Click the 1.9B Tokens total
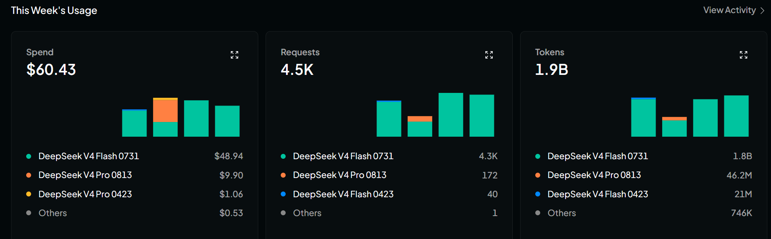 [x=552, y=70]
